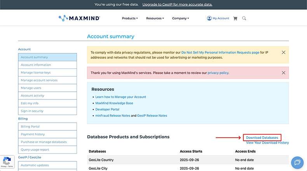Click the My Account user icon
The width and height of the screenshot is (307, 171).
[x=209, y=18]
